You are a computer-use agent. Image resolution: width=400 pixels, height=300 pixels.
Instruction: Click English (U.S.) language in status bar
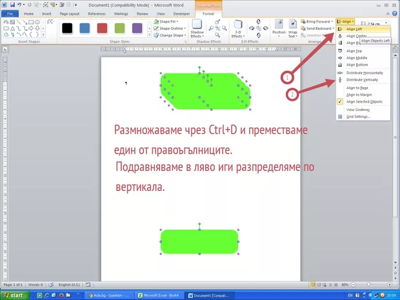(69, 285)
